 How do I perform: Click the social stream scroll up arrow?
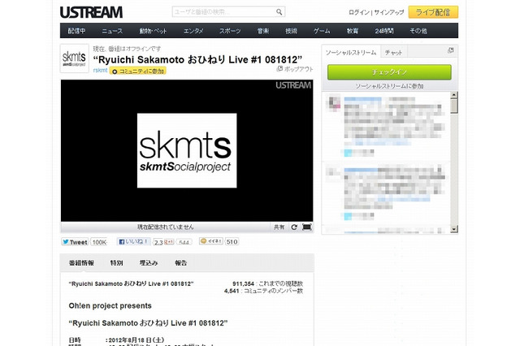454,95
